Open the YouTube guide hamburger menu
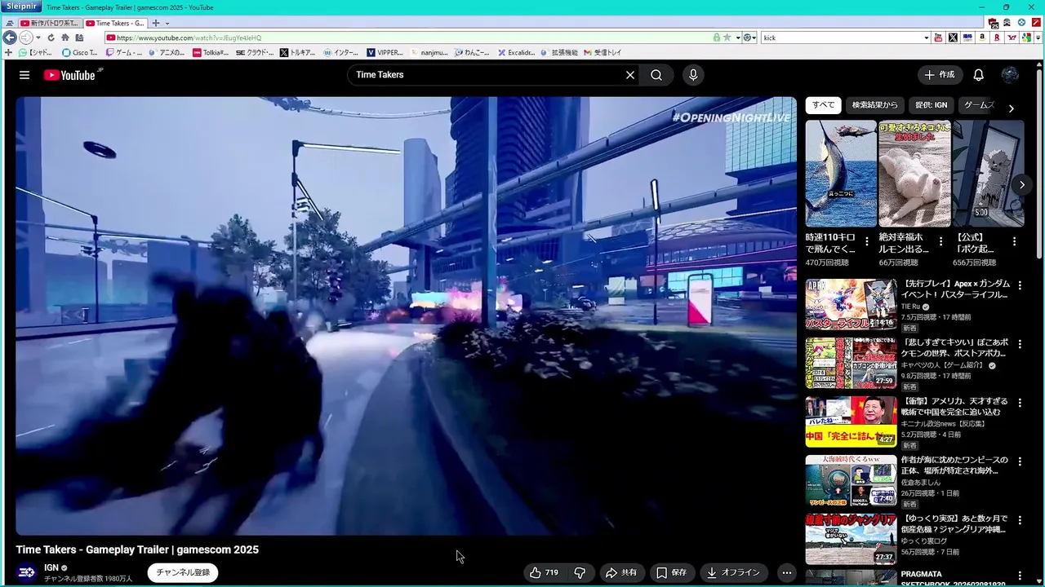Screen dimensions: 1045x587 click(24, 75)
